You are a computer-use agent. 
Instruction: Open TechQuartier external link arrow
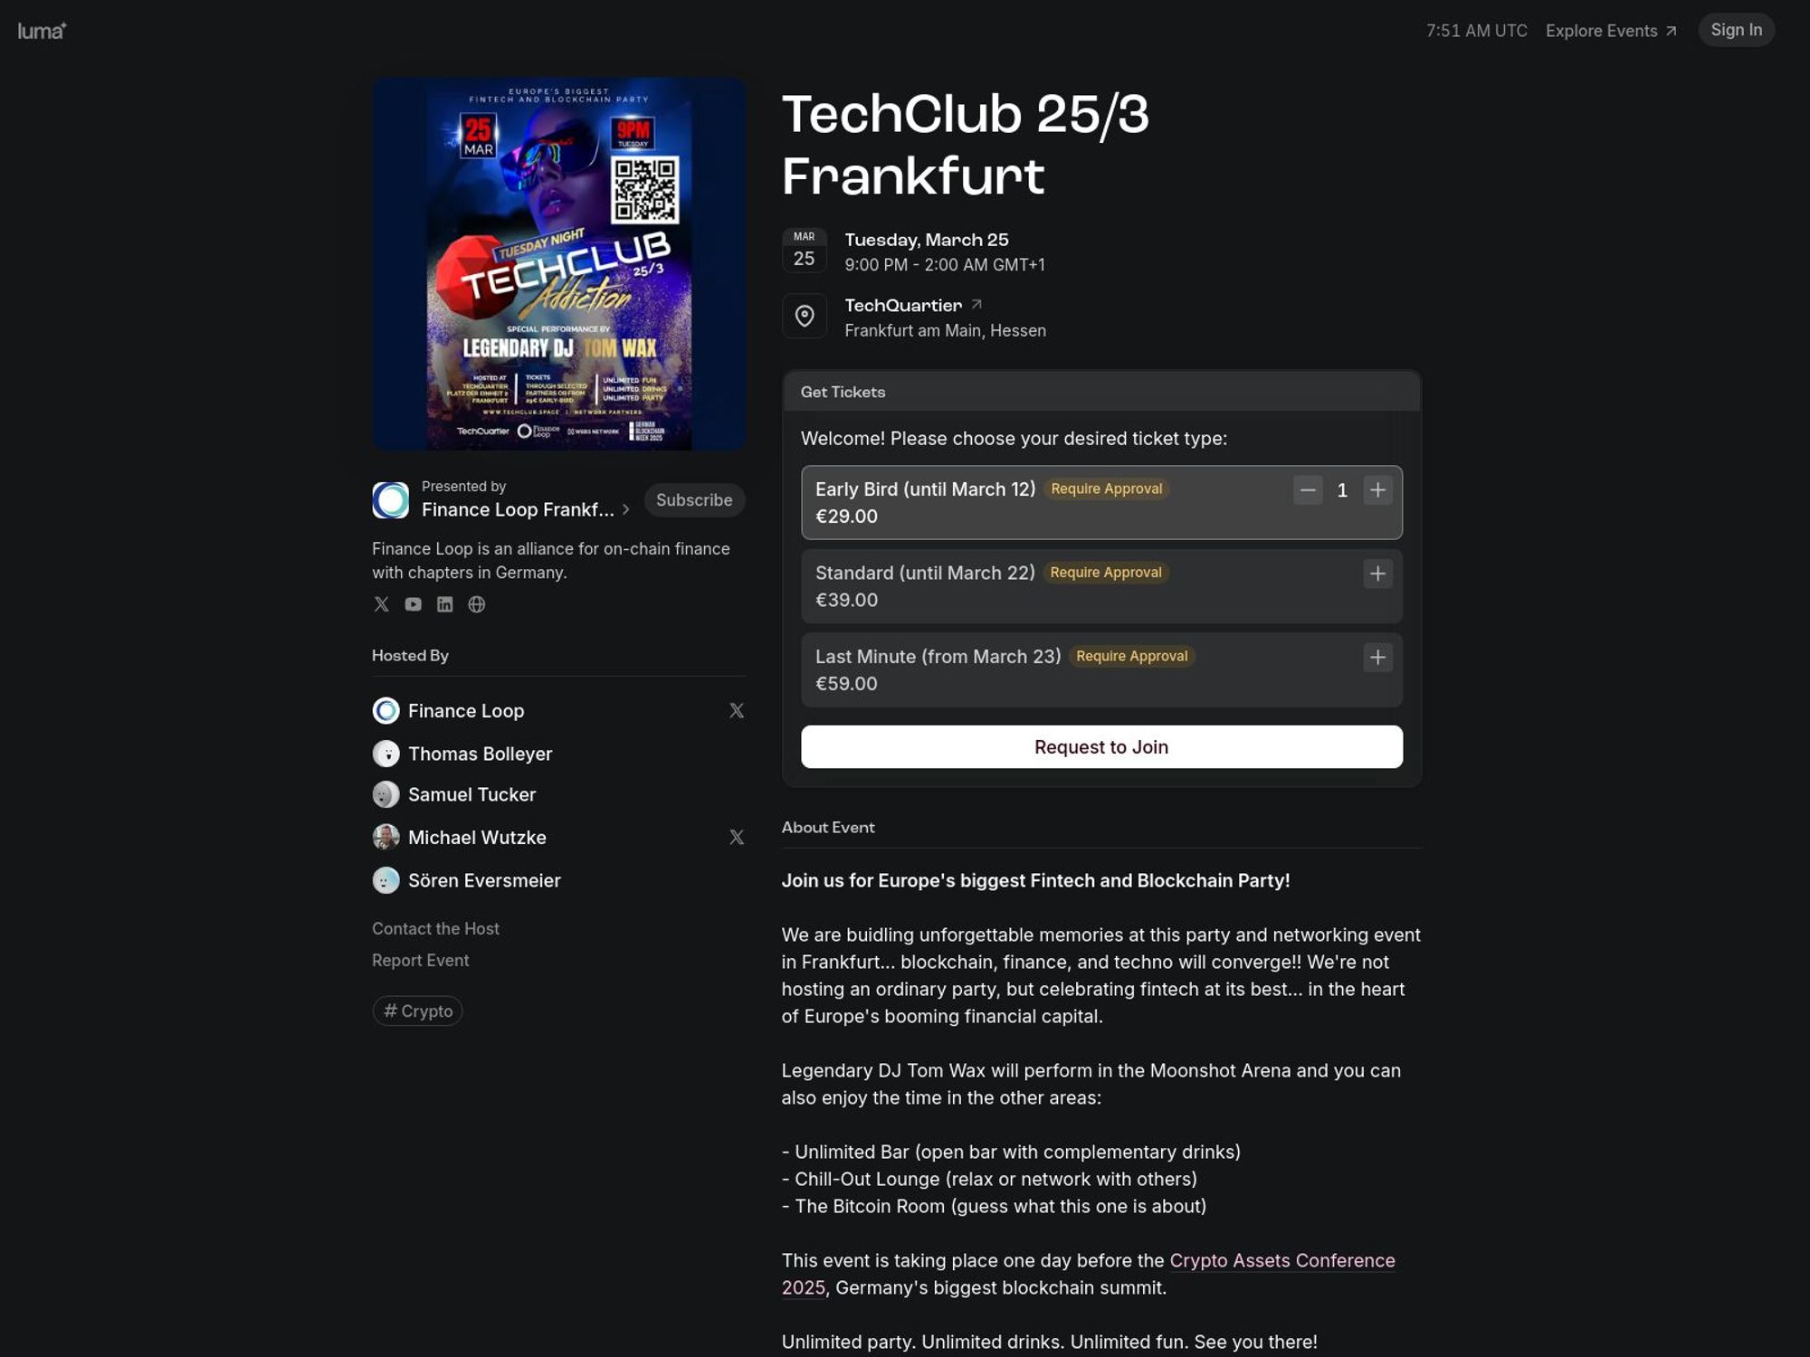[976, 305]
